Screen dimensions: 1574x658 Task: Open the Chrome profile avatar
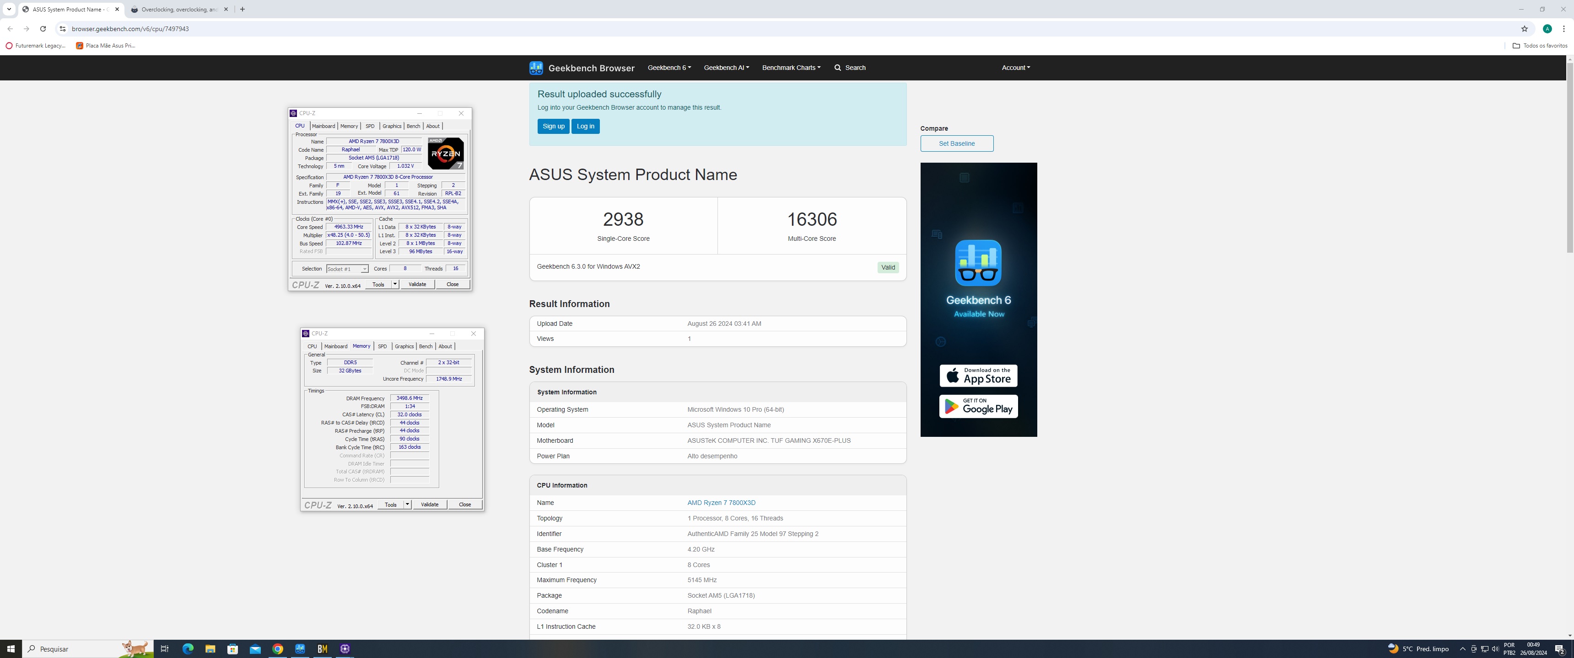[1547, 29]
